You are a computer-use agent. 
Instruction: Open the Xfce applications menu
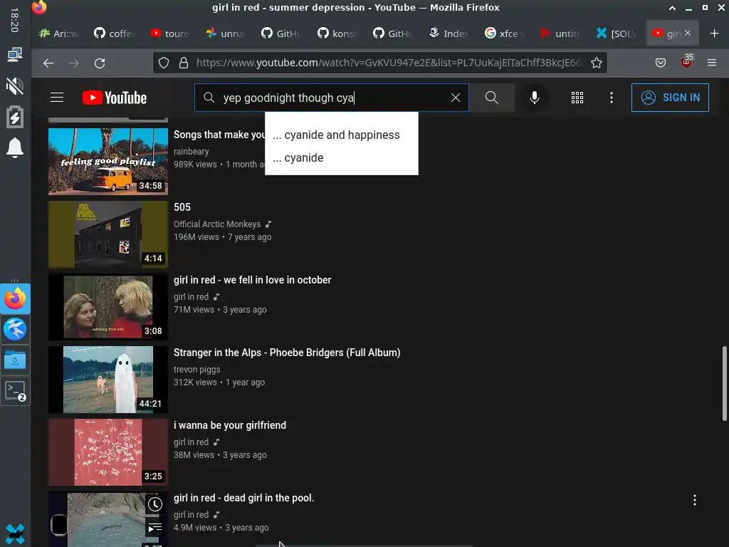point(15,533)
